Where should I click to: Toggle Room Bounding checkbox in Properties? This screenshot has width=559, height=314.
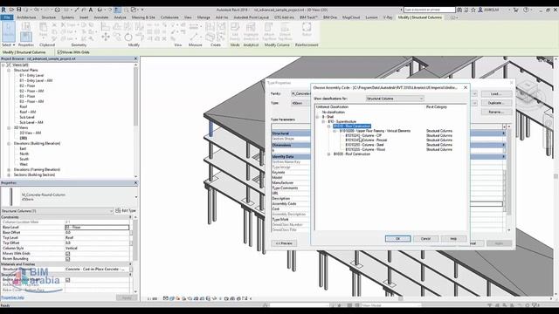pos(68,259)
